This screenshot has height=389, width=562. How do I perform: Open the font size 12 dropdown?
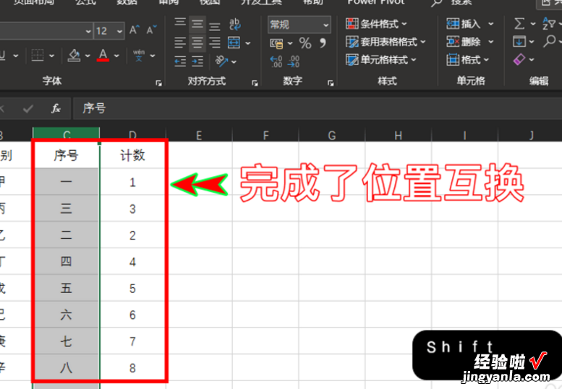[x=119, y=32]
